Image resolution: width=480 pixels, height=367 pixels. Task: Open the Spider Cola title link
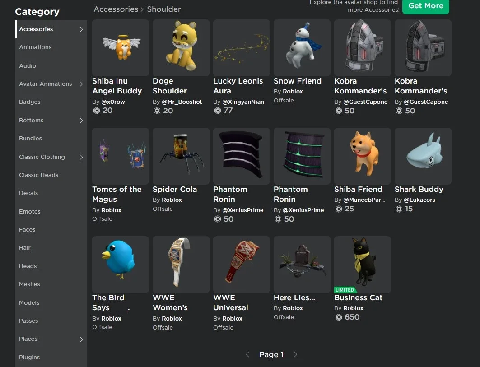pos(174,190)
